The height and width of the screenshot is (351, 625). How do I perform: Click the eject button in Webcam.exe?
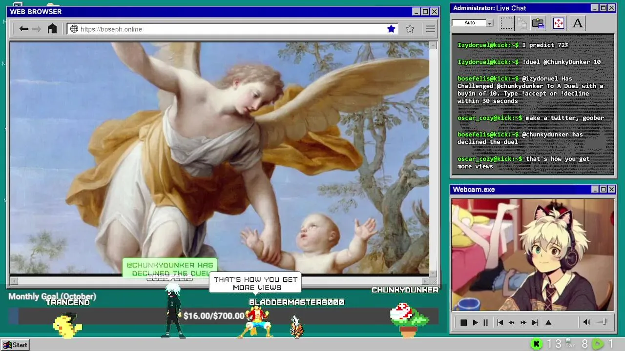[548, 322]
